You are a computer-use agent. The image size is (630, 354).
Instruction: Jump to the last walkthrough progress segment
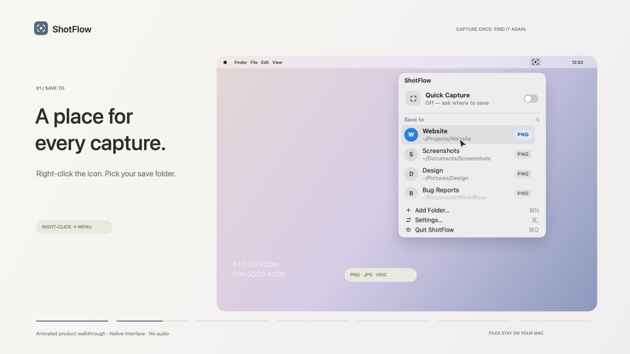(555, 321)
